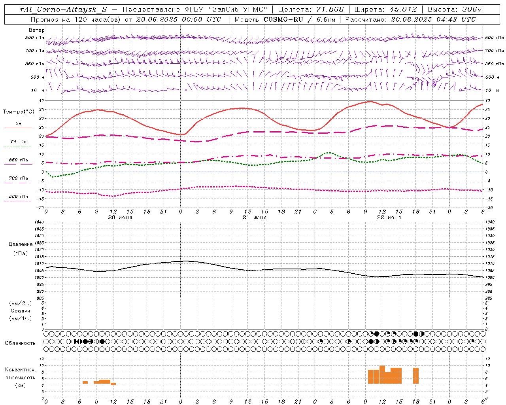506x405 pixels.
Task: Click the Модель COSMO-RU / 6.6км label
Action: (285, 19)
